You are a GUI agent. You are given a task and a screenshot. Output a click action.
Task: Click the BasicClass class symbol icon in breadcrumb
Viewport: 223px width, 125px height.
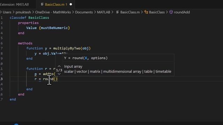(x=146, y=12)
